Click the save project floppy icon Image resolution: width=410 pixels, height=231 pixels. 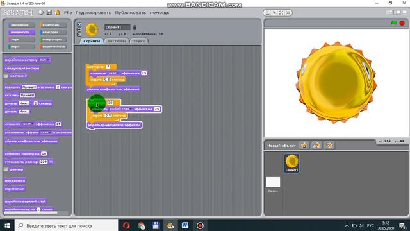[49, 13]
